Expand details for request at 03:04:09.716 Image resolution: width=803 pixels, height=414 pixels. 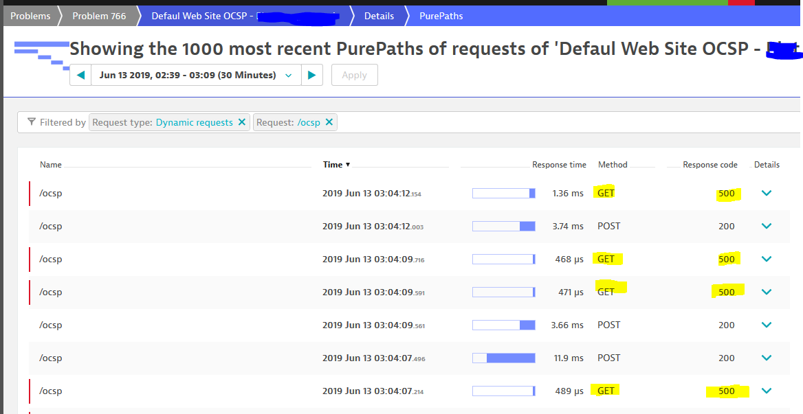pos(766,259)
